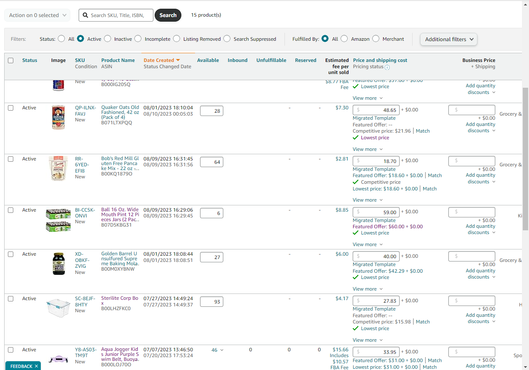Expand Add quantity discounts for Quaker Oats
The height and width of the screenshot is (370, 529).
click(481, 128)
